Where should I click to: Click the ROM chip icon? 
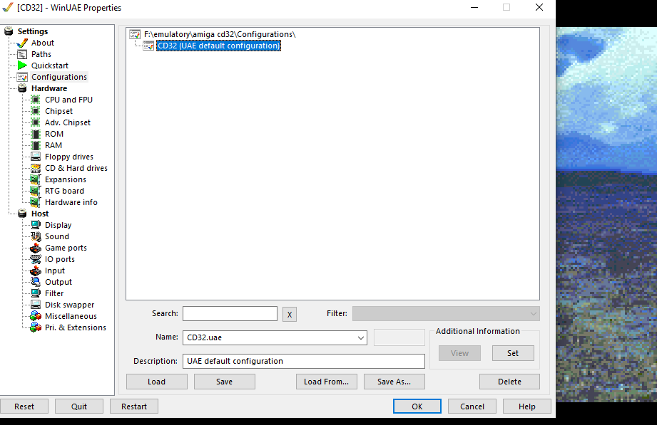[x=36, y=134]
